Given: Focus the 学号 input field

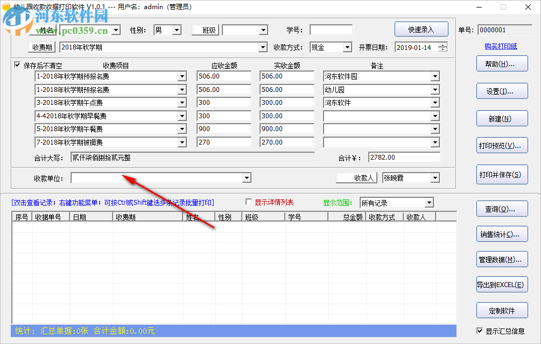Looking at the screenshot, I should tap(331, 30).
